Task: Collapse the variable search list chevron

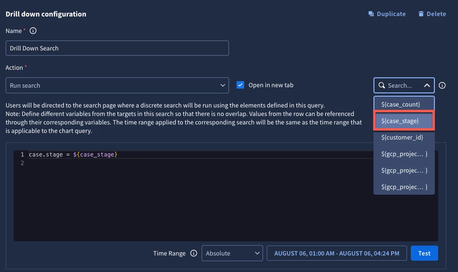Action: point(427,85)
